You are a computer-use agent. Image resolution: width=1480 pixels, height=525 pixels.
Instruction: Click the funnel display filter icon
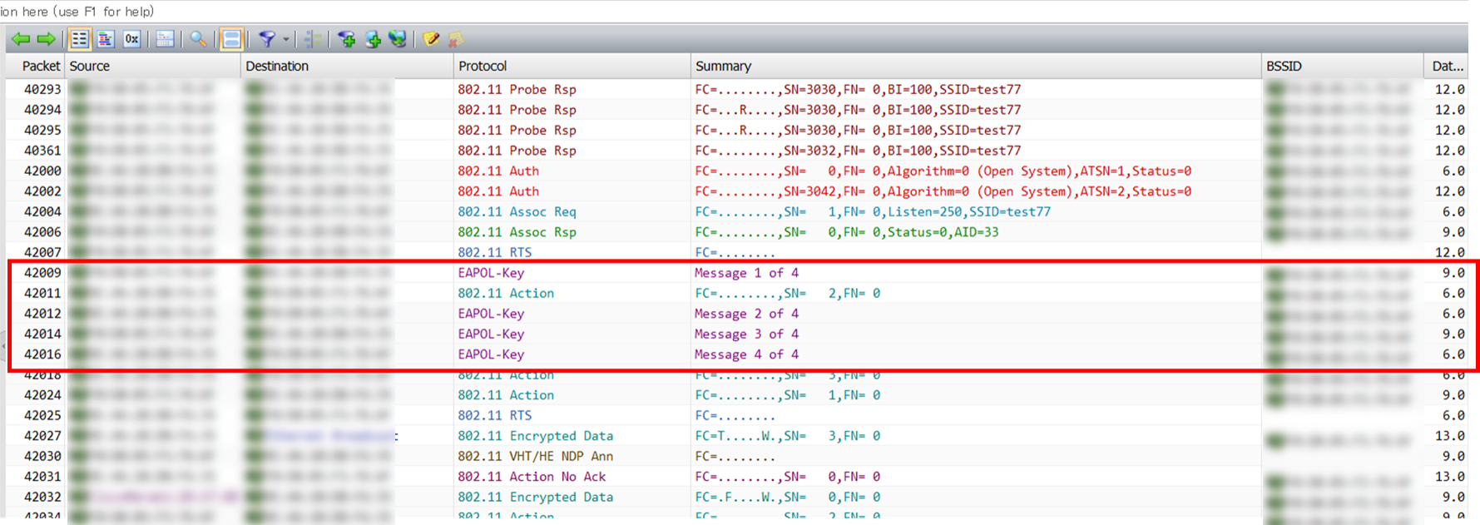pyautogui.click(x=267, y=39)
